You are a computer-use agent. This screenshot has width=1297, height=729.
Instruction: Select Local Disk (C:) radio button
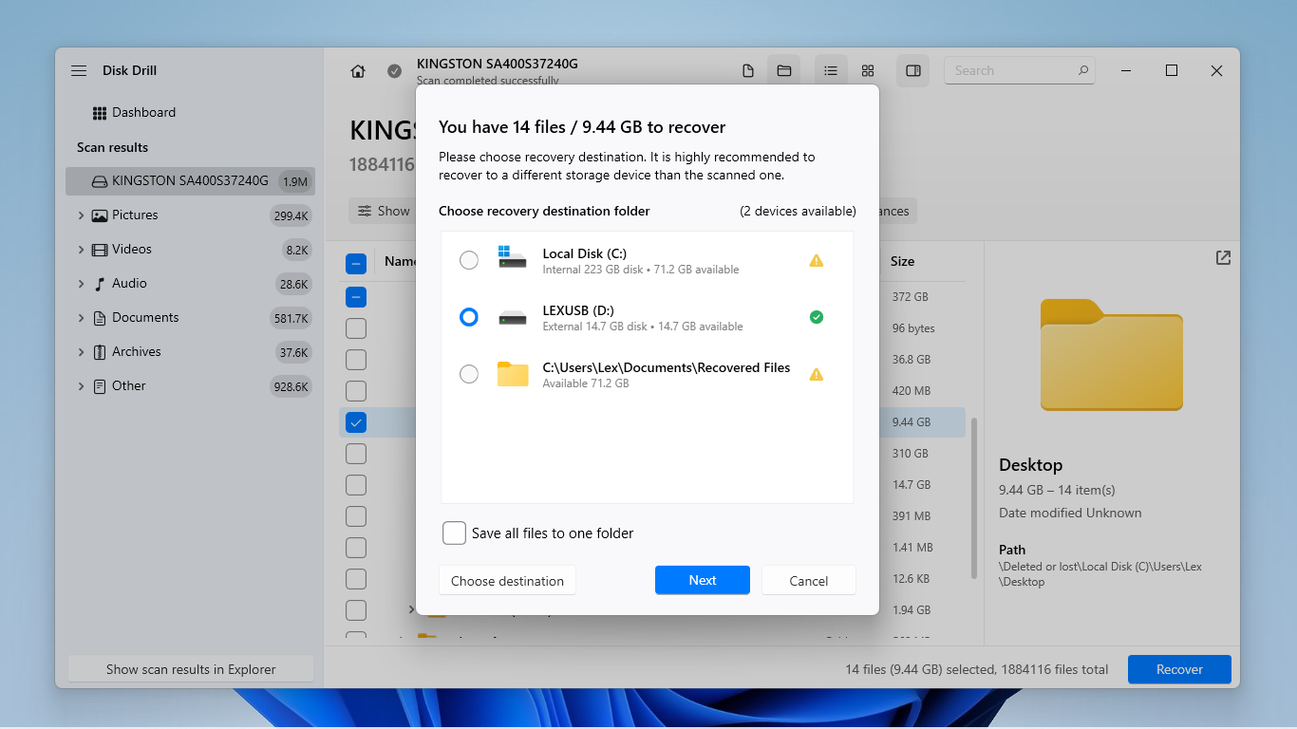(x=469, y=260)
